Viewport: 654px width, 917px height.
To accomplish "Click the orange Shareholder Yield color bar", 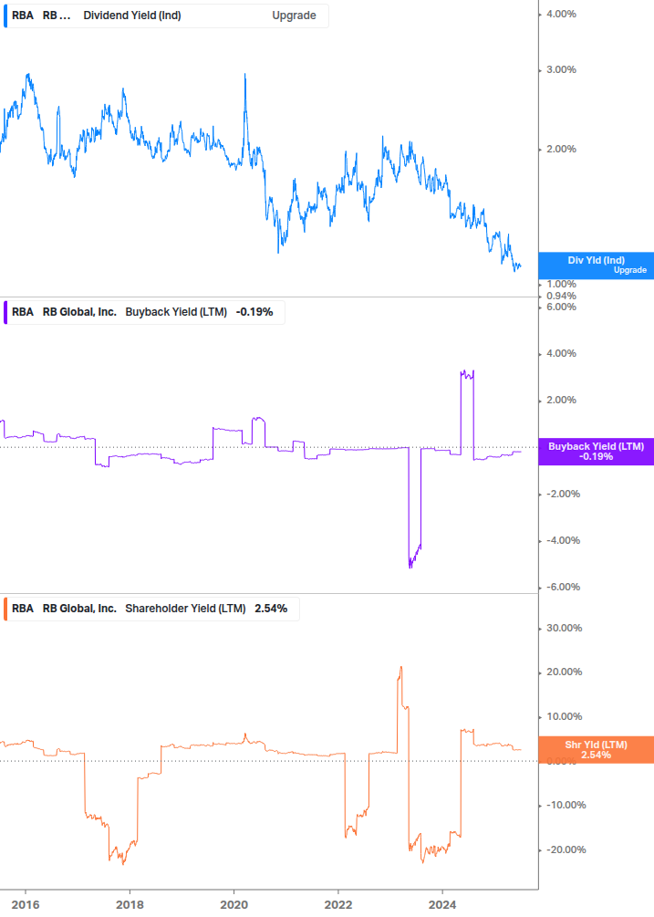I will [5, 609].
